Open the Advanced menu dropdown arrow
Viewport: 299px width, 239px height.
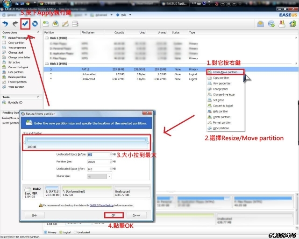click(x=111, y=15)
